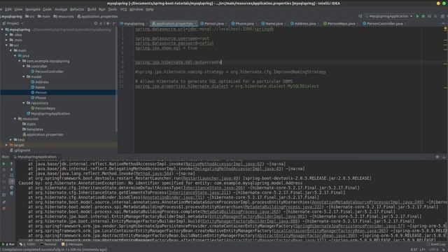Collapse the repository package
The image size is (448, 252).
point(24,103)
